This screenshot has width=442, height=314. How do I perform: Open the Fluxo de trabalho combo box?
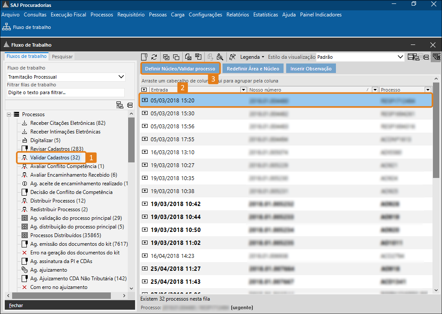[121, 77]
